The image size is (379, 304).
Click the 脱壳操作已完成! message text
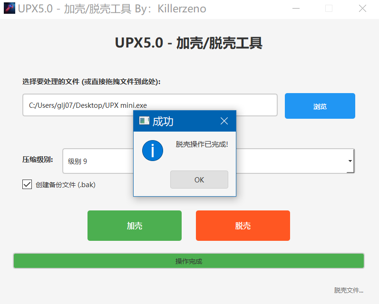(x=202, y=144)
